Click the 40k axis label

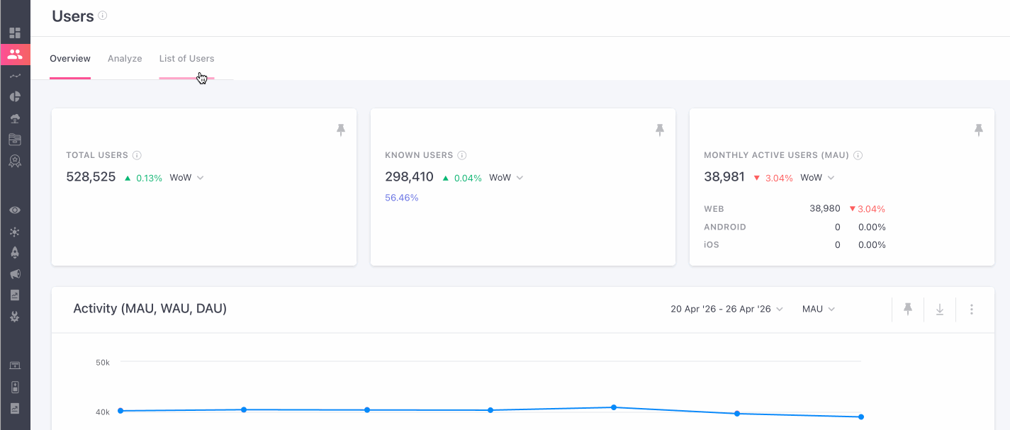click(x=103, y=412)
